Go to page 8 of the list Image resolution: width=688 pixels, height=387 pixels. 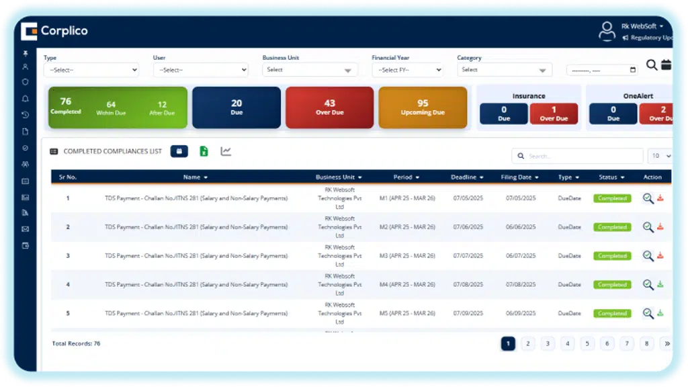(646, 343)
